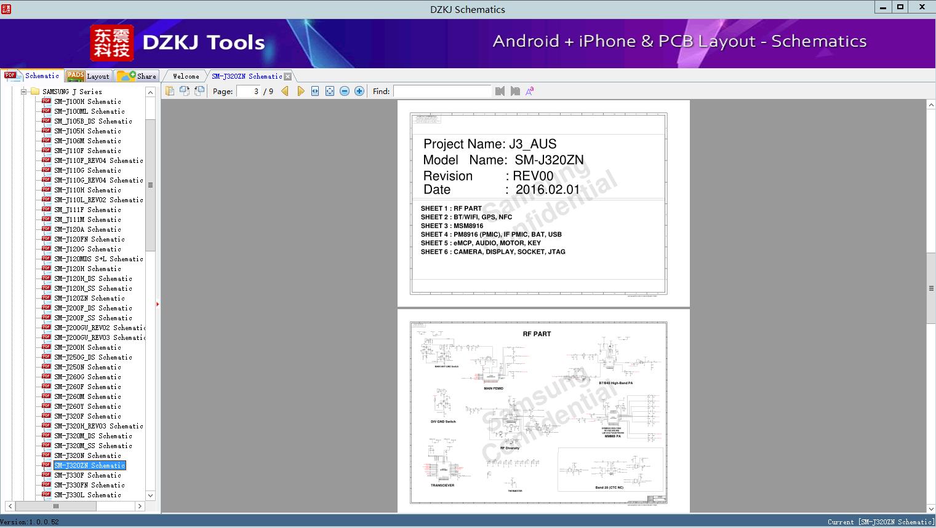The width and height of the screenshot is (936, 528).
Task: Tree panel scroll up arrow
Action: point(150,92)
